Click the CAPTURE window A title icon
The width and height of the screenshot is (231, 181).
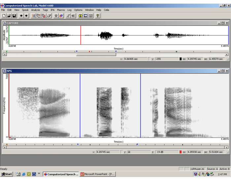[x=5, y=23]
